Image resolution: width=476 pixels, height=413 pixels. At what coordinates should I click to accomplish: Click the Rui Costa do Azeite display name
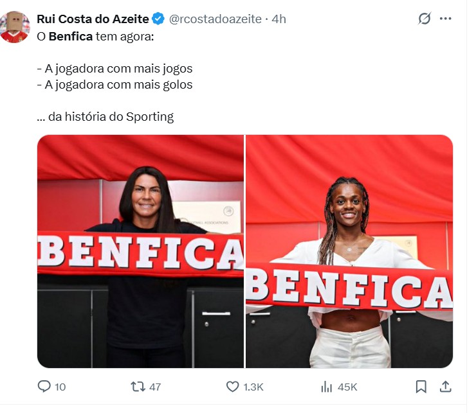point(93,19)
